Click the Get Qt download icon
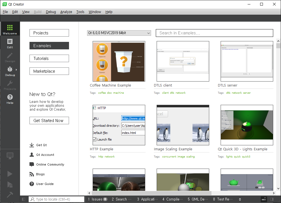 click(32, 145)
